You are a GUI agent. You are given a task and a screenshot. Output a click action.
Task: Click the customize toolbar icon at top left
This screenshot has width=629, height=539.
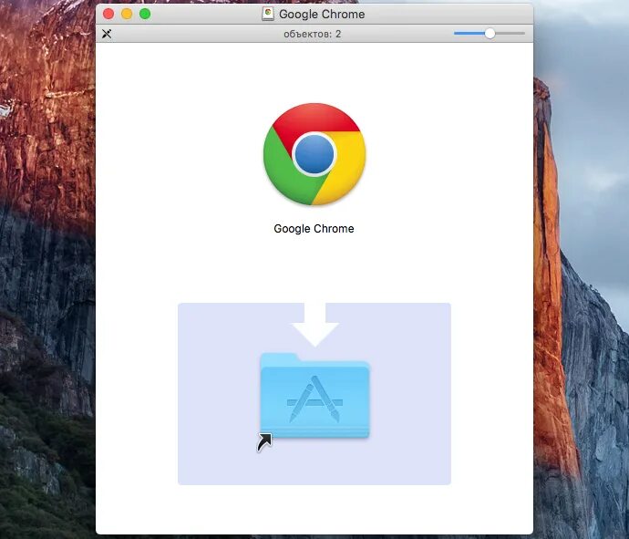[x=107, y=34]
